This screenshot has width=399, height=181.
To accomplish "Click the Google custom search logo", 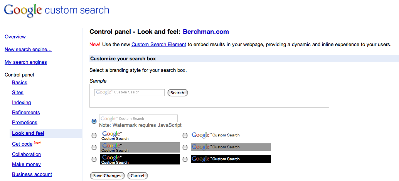I will 57,10.
